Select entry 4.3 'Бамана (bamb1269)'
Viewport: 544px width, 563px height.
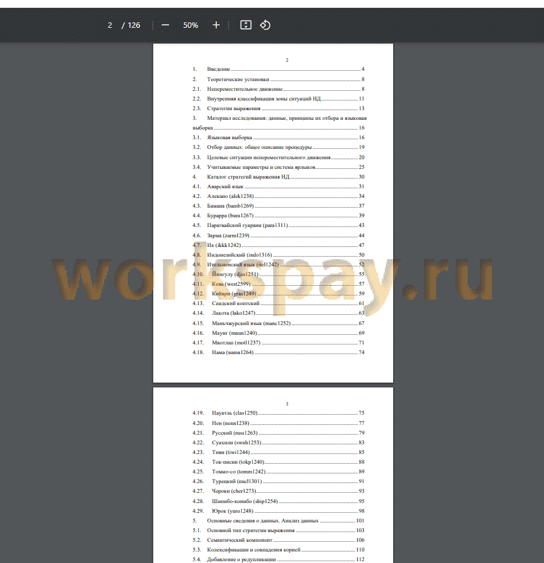point(279,206)
